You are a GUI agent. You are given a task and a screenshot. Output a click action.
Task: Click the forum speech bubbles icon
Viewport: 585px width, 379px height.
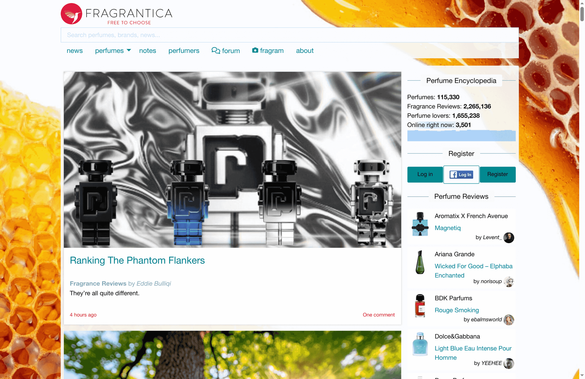tap(216, 50)
